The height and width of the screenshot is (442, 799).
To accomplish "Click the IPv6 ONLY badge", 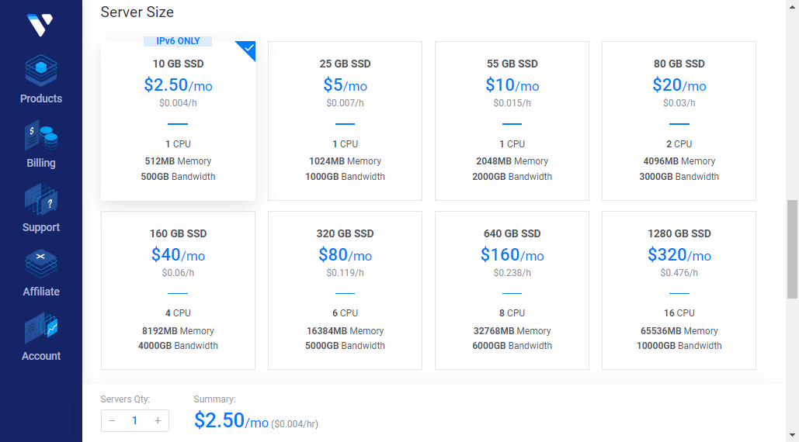I will coord(178,41).
